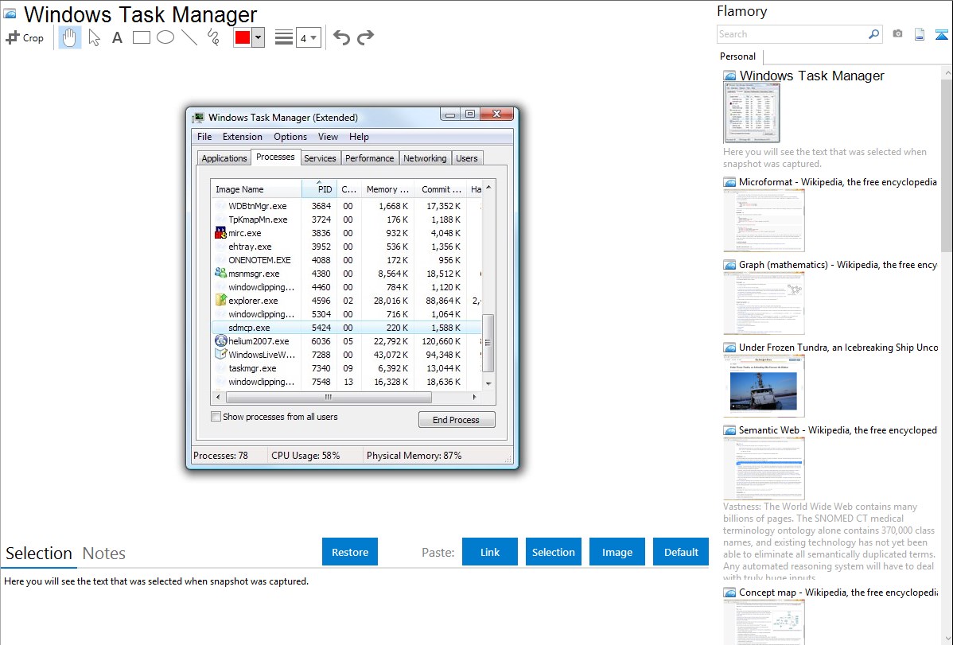Open the line width dropdown

tap(309, 37)
